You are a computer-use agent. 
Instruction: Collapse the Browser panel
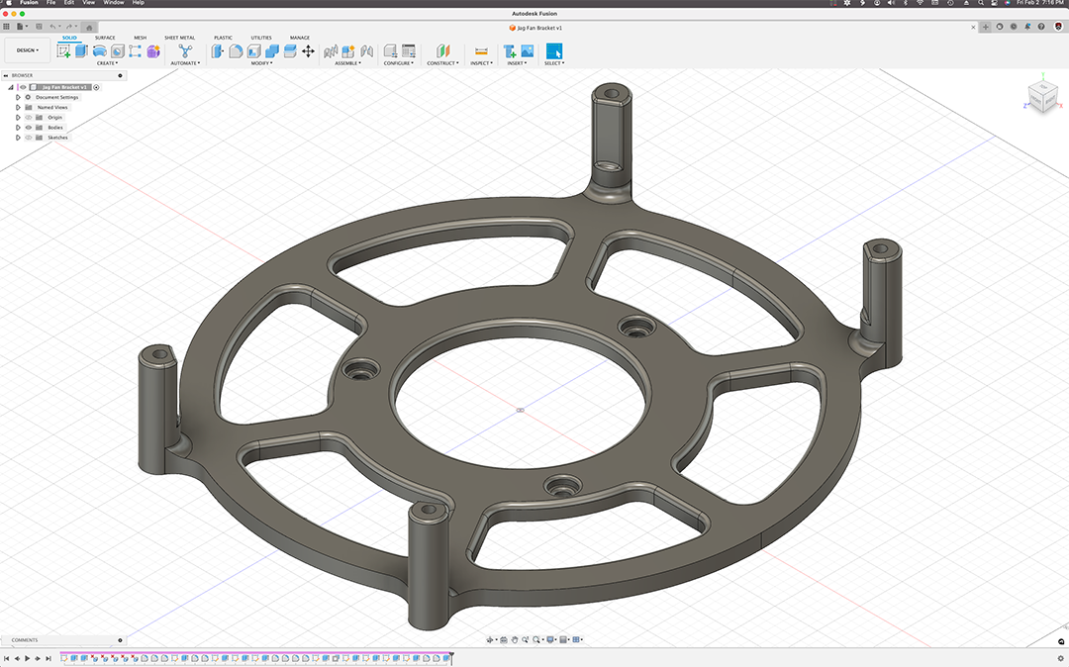pyautogui.click(x=6, y=75)
